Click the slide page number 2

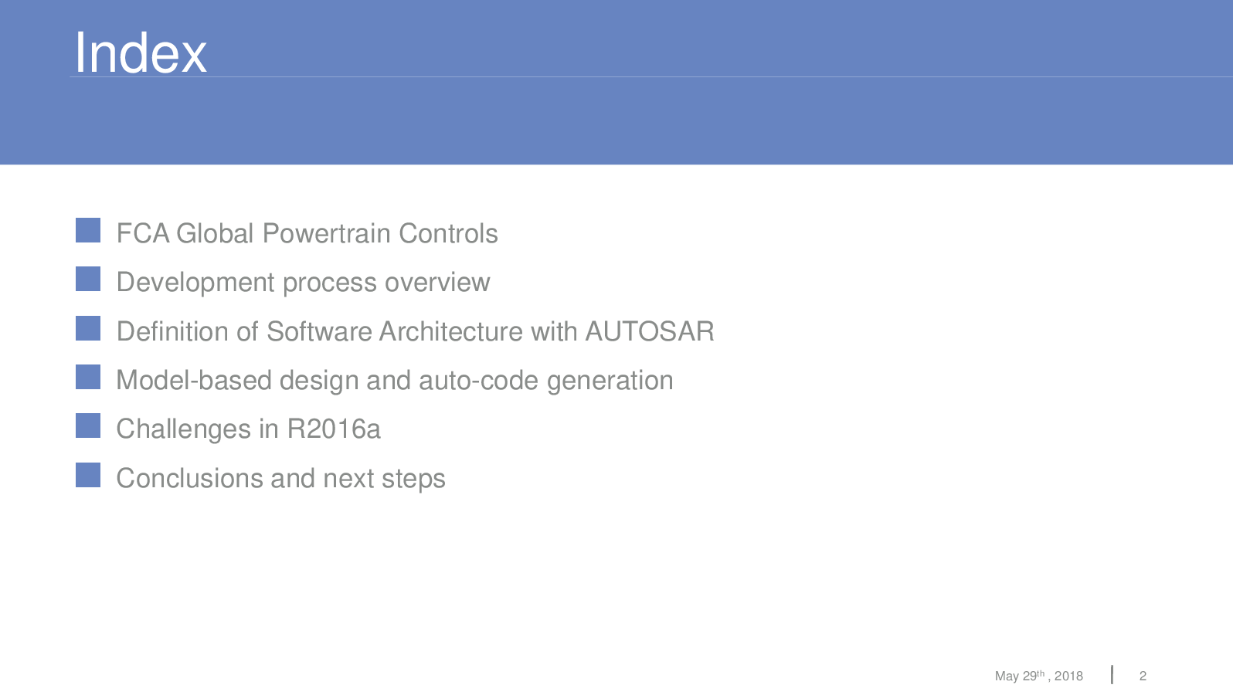tap(1143, 676)
